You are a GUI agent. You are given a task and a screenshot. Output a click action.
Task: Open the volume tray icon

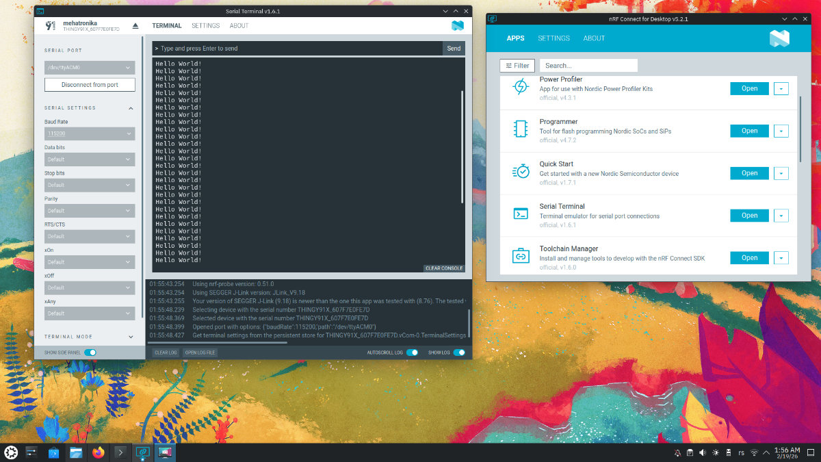[x=703, y=452]
